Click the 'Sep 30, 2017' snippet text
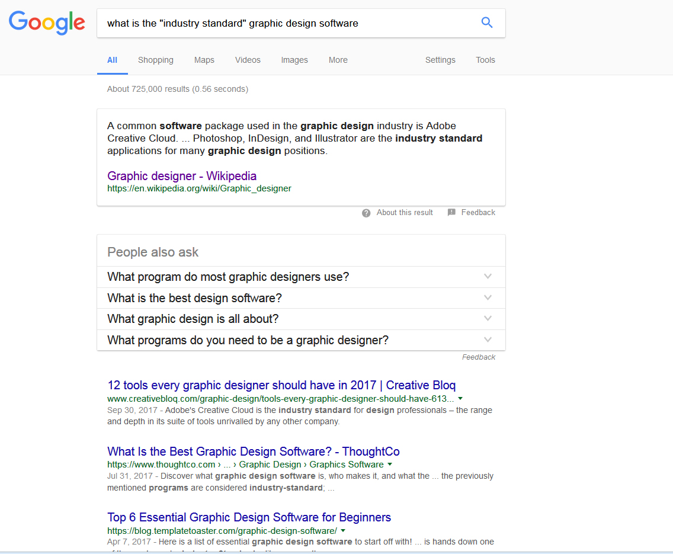673x554 pixels. click(x=132, y=410)
